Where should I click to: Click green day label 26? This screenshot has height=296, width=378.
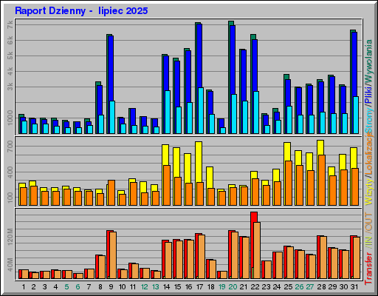[x=299, y=287]
